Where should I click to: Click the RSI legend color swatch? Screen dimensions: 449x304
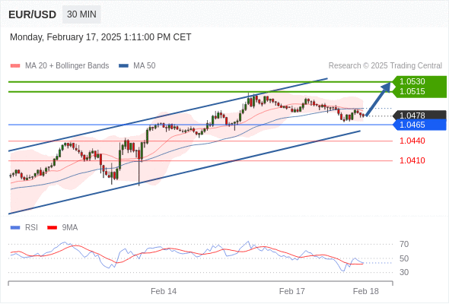[15, 228]
